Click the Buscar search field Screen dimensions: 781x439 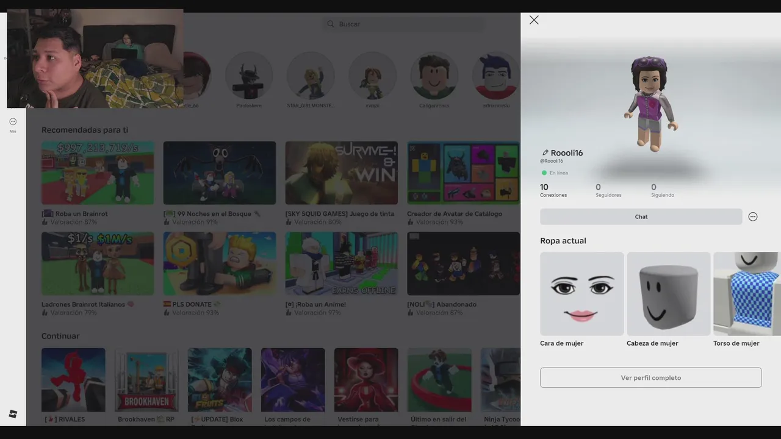[x=404, y=24]
